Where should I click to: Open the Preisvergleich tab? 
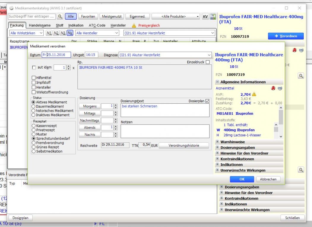pyautogui.click(x=149, y=26)
